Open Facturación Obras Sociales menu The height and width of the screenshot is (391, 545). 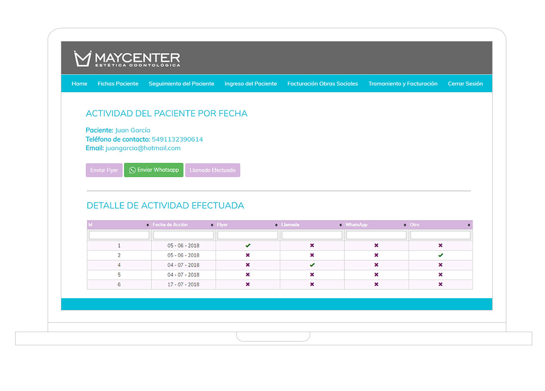click(322, 84)
